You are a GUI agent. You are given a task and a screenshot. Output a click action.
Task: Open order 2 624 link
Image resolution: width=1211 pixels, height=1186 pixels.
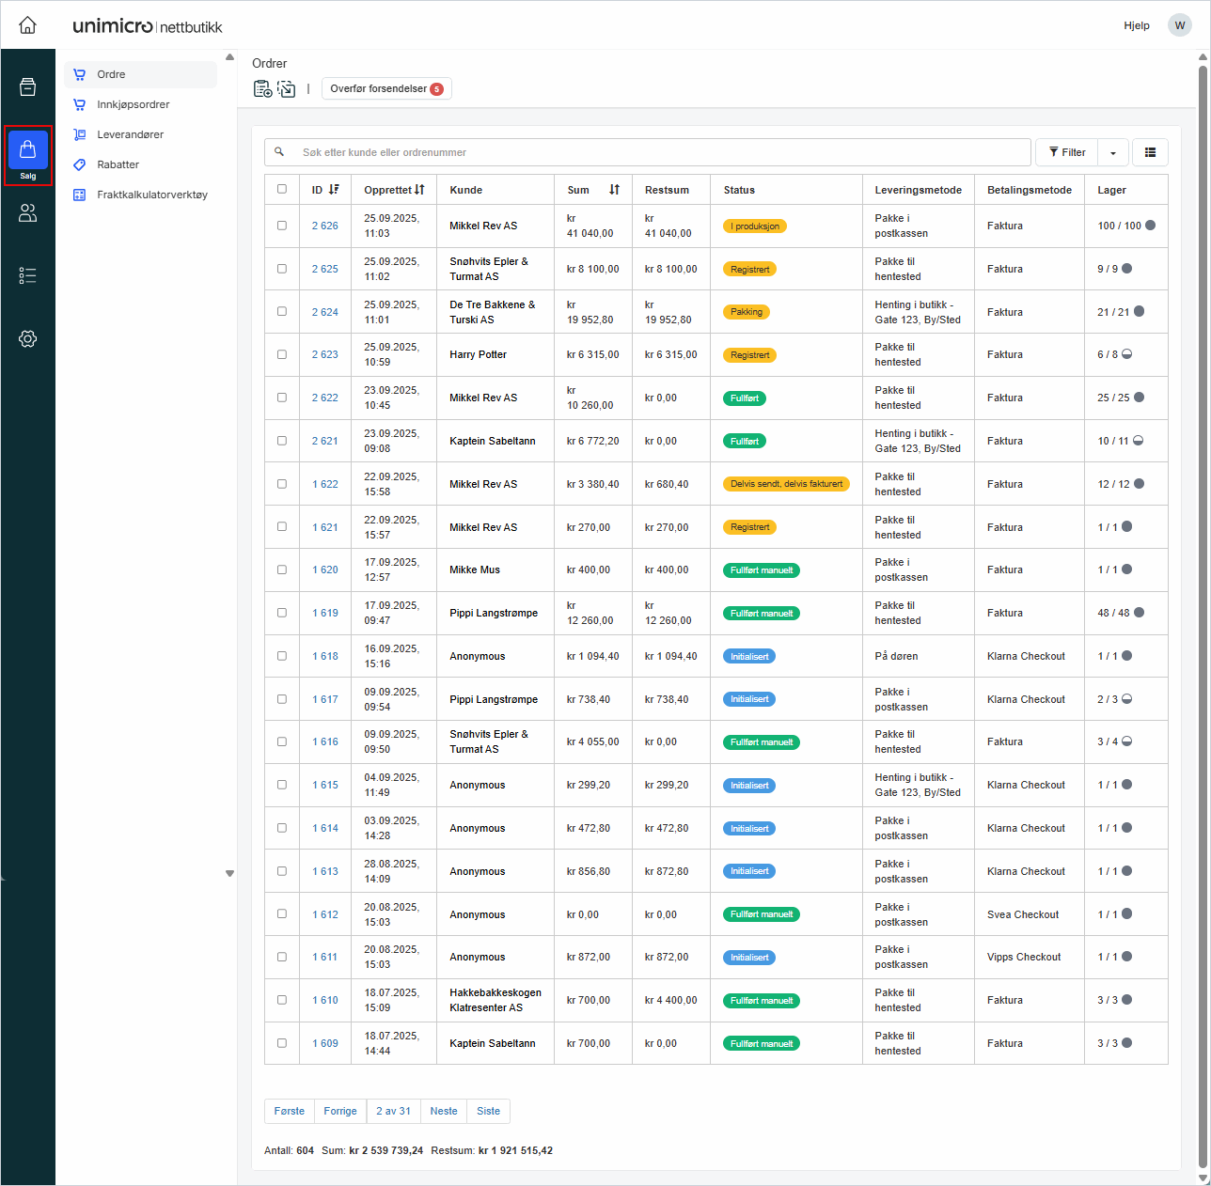tap(325, 312)
